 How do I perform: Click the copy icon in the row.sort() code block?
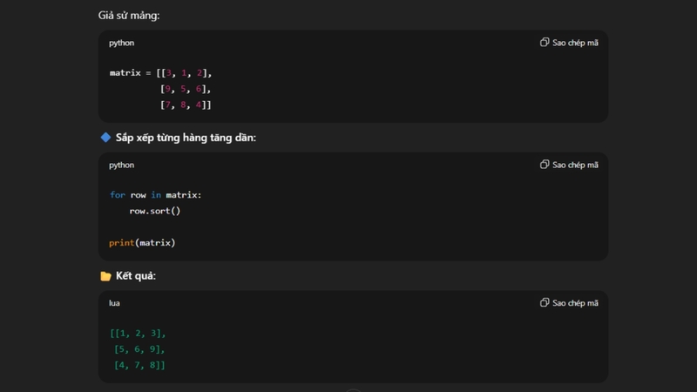(545, 165)
